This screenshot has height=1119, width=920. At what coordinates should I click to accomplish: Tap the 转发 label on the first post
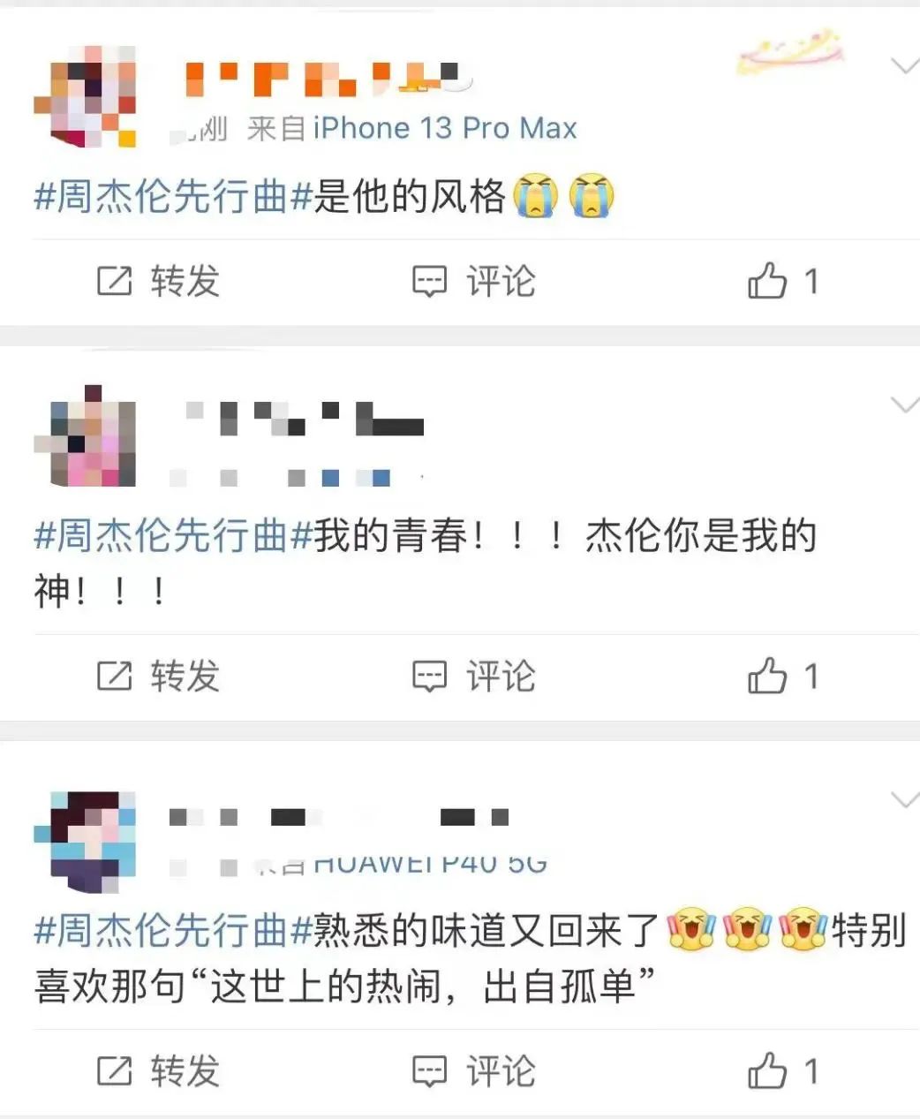[185, 282]
